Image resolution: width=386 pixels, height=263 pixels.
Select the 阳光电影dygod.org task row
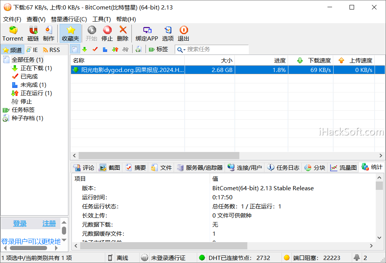(228, 70)
